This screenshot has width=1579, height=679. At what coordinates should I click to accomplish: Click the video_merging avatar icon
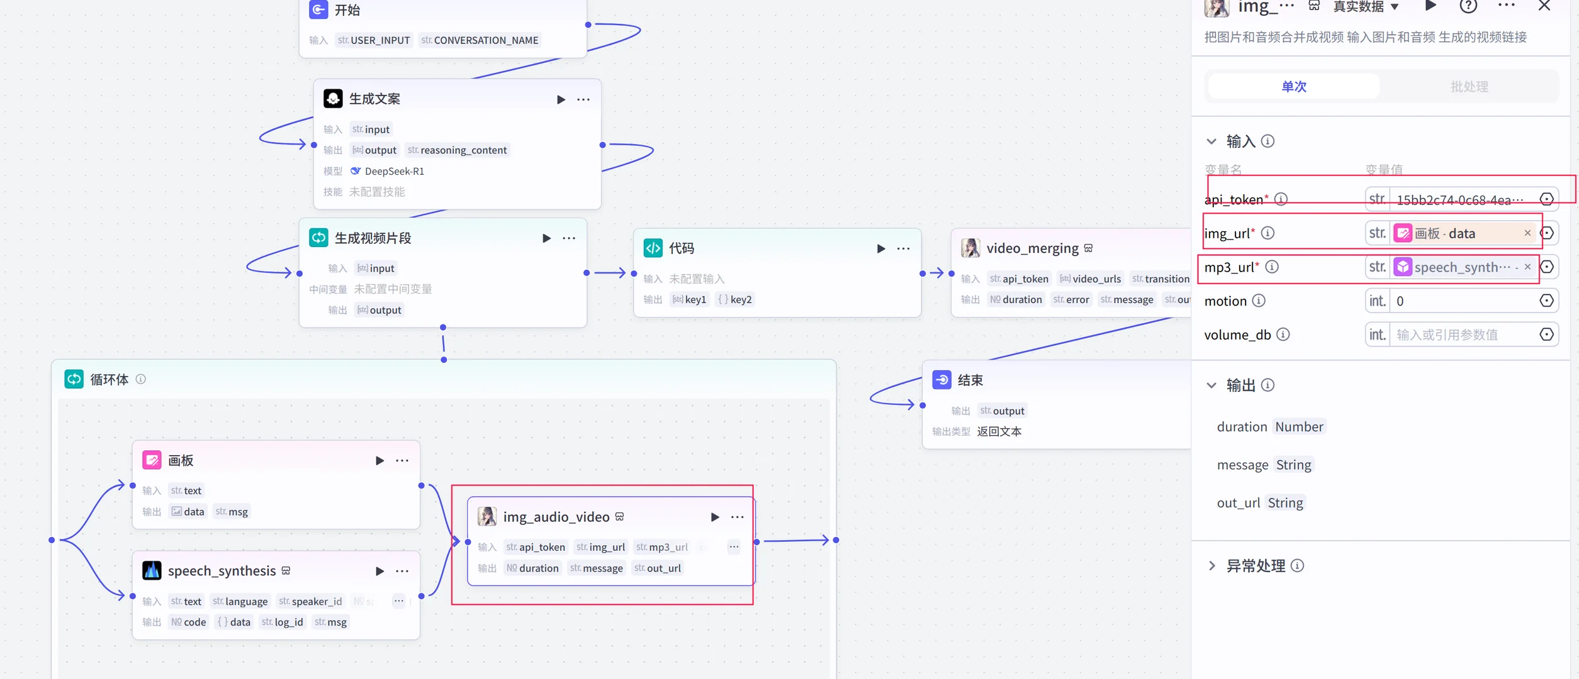click(970, 248)
